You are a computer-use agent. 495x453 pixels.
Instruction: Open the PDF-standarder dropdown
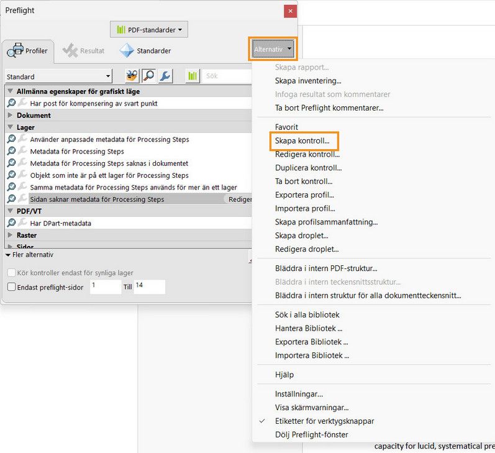149,30
